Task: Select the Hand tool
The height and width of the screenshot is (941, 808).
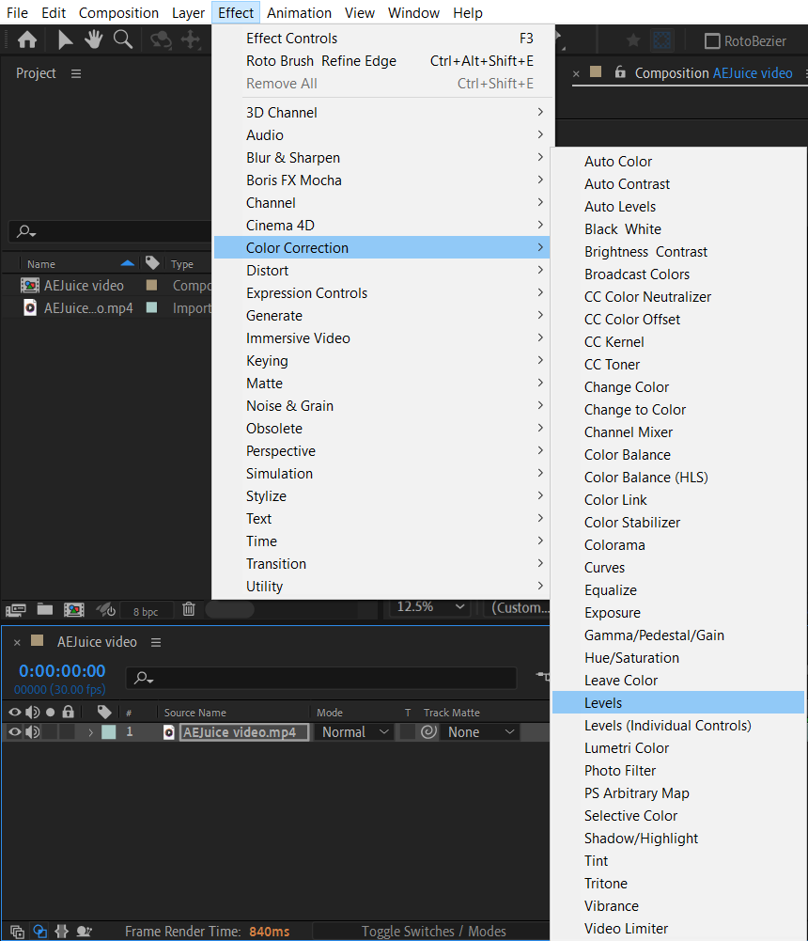Action: [94, 40]
